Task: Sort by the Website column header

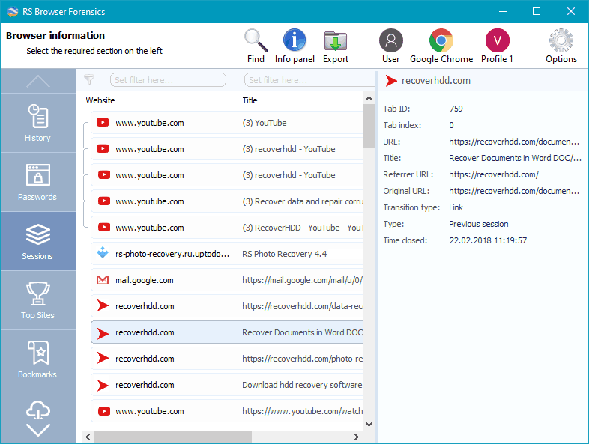Action: point(161,100)
